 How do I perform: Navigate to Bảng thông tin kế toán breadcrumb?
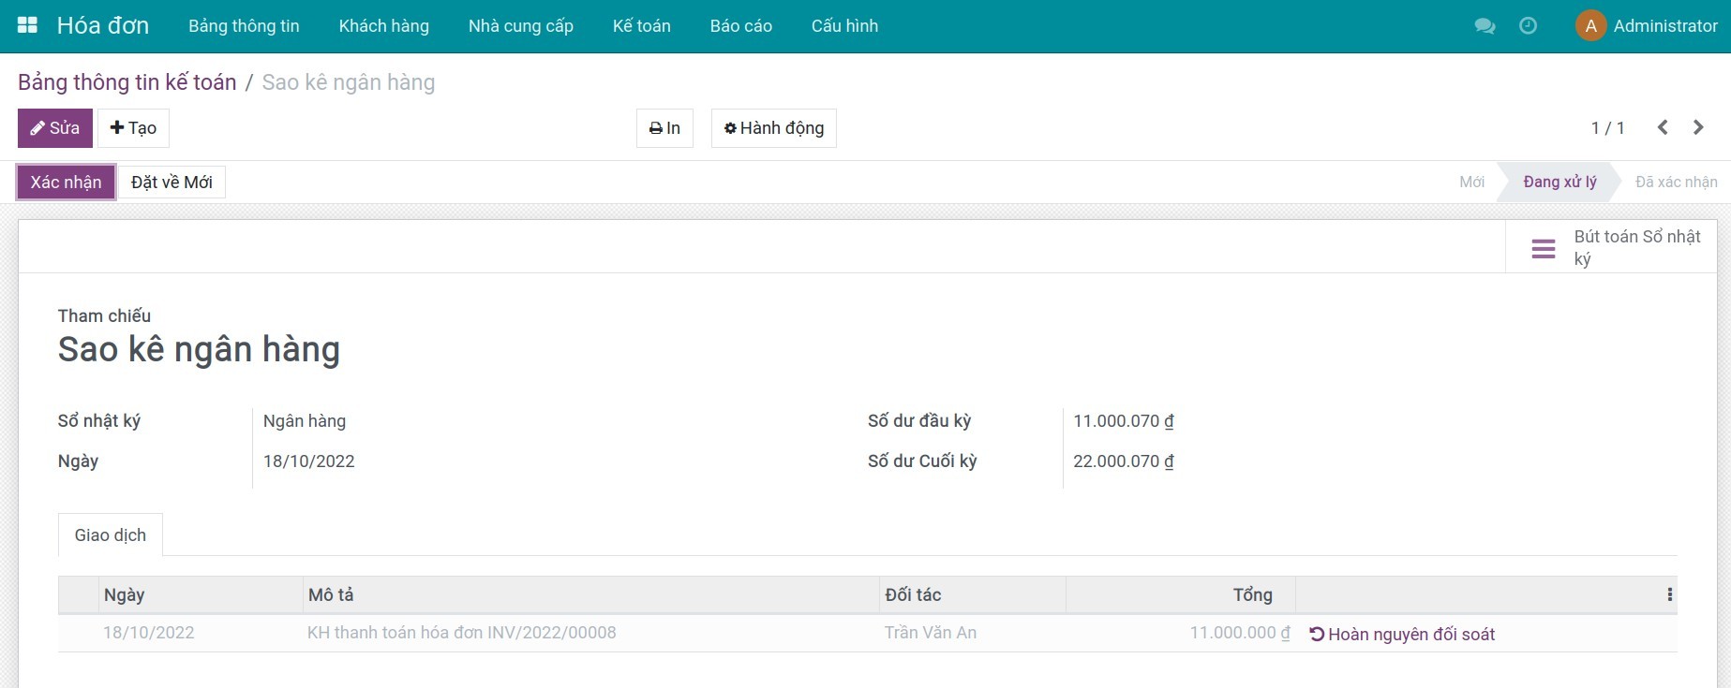[x=127, y=82]
